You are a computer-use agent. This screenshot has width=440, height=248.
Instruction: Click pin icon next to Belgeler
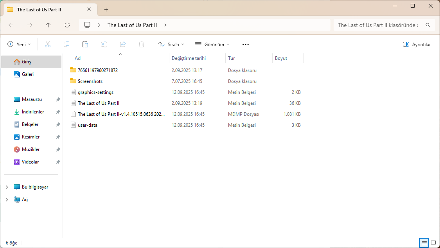pyautogui.click(x=58, y=124)
